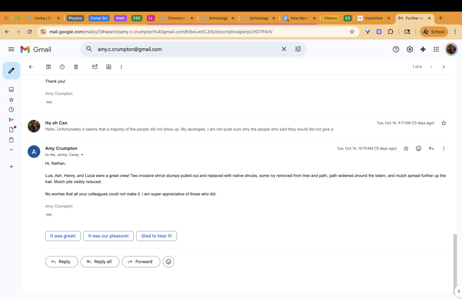Click the Chrome address bar URL
This screenshot has height=300, width=462.
point(161,32)
